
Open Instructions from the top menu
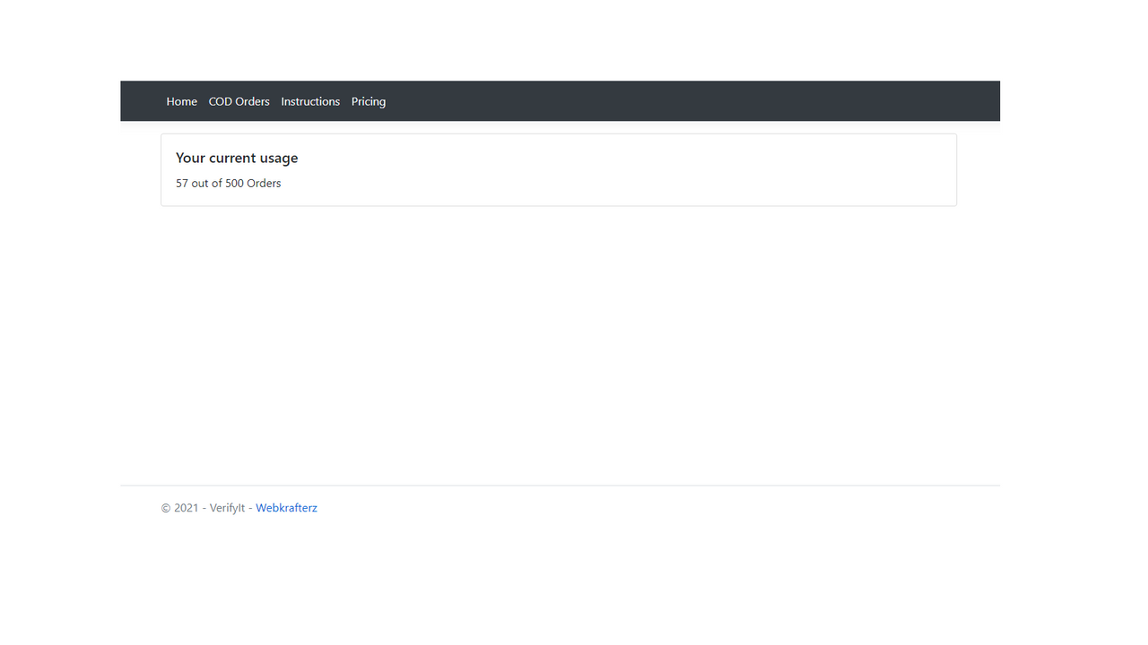(x=309, y=101)
